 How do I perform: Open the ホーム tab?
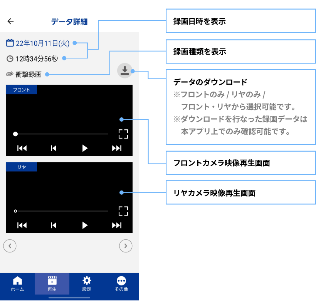click(x=17, y=284)
